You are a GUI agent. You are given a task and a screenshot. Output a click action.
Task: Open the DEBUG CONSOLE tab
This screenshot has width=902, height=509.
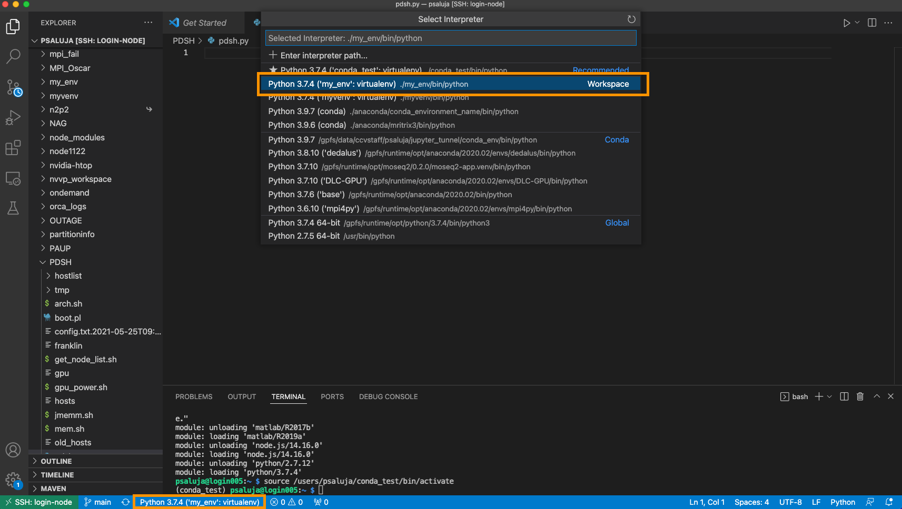(388, 396)
